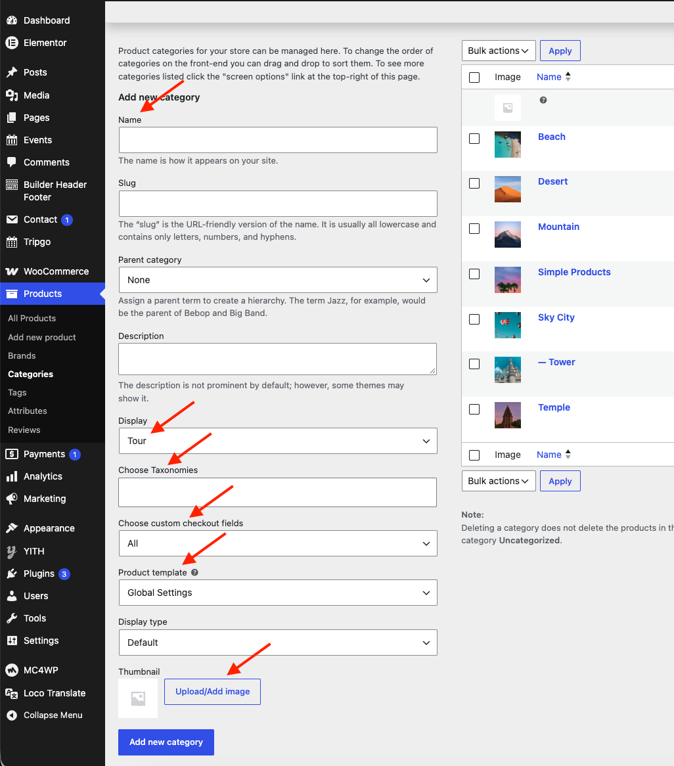Click the YITH logo icon
The image size is (674, 766).
coord(12,552)
